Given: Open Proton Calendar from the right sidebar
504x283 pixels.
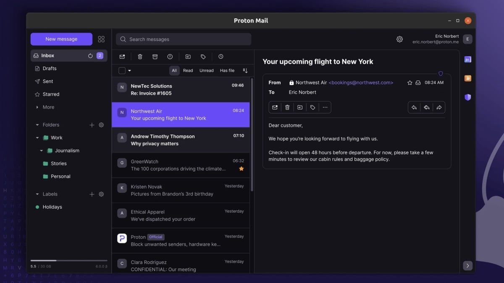Looking at the screenshot, I should click(x=467, y=60).
